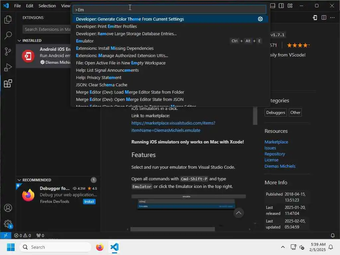The image size is (340, 255).
Task: Open notifications bell in status bar
Action: (x=332, y=235)
